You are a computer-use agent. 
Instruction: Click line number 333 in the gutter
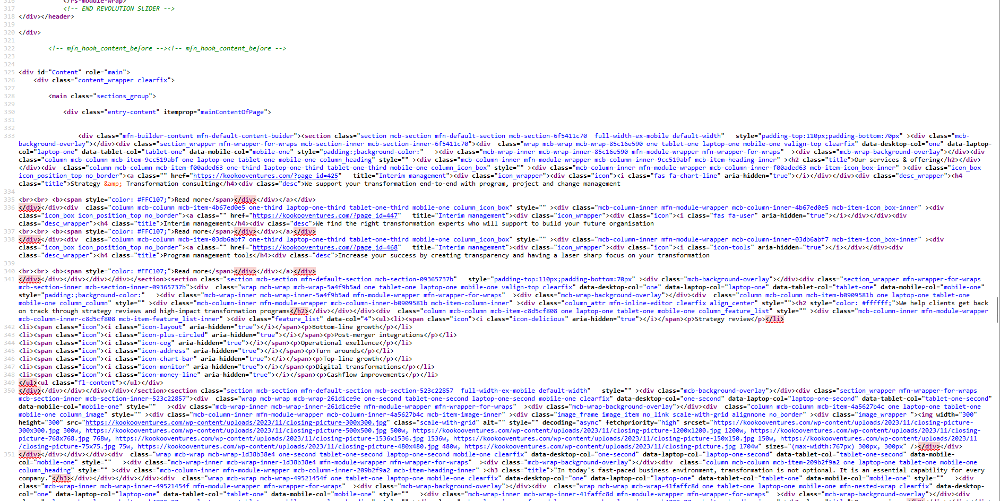[x=9, y=136]
